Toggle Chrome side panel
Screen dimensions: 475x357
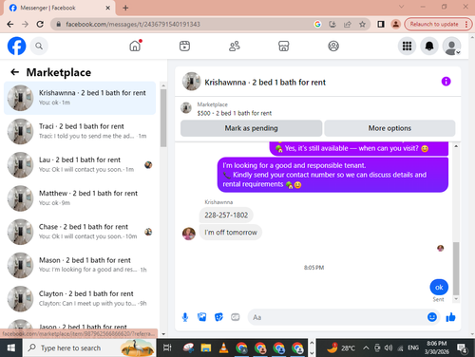click(381, 24)
